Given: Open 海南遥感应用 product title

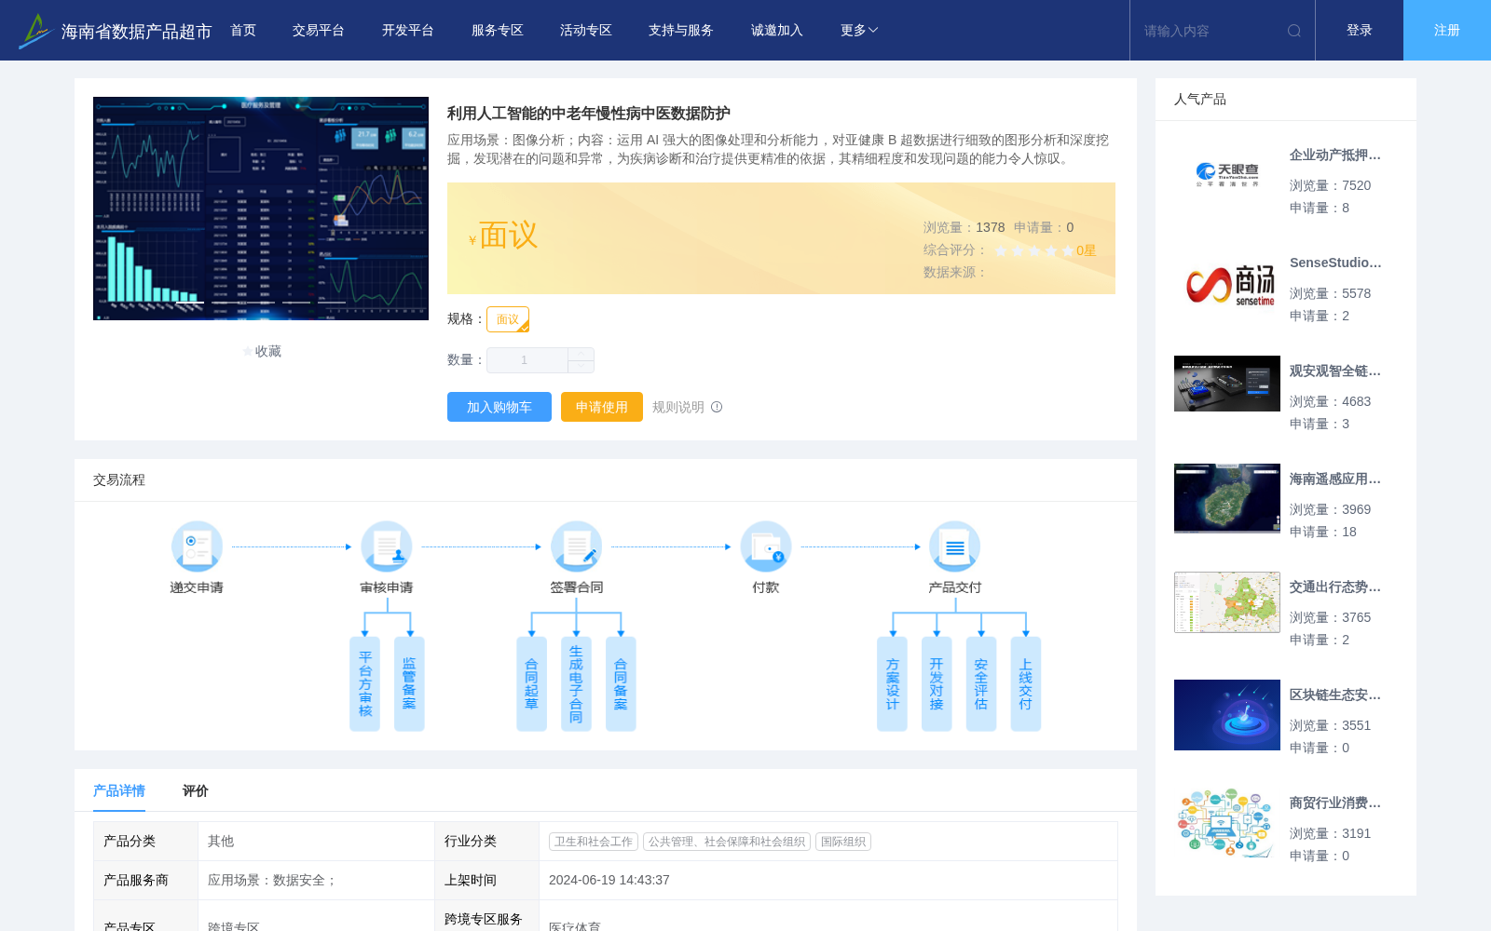Looking at the screenshot, I should (x=1335, y=479).
